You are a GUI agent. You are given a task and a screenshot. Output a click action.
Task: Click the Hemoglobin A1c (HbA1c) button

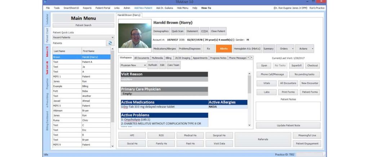click(247, 49)
